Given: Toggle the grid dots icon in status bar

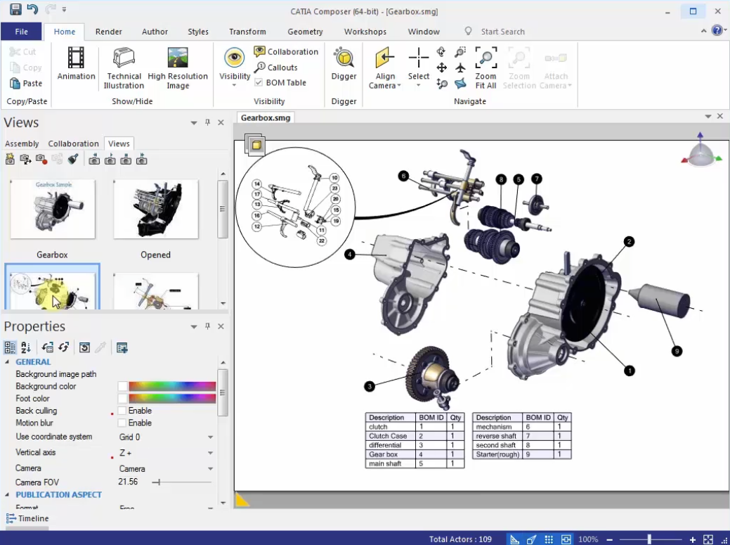Looking at the screenshot, I should [549, 539].
